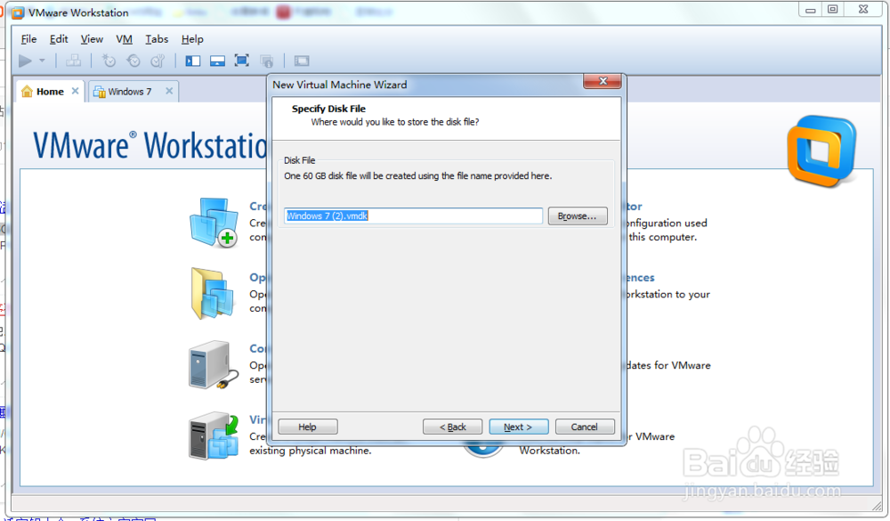Power on the virtual machine
The image size is (890, 521).
[24, 61]
